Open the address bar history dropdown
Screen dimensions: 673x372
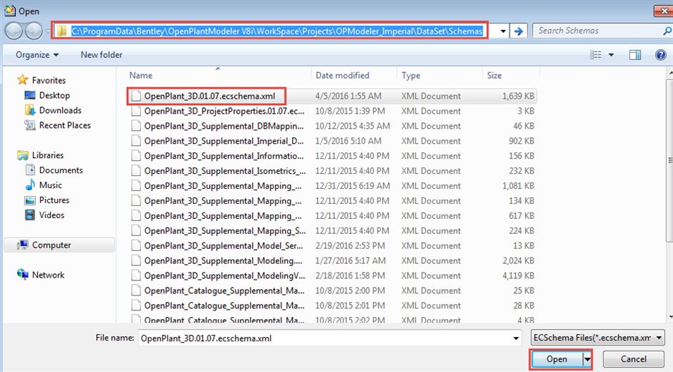point(503,31)
